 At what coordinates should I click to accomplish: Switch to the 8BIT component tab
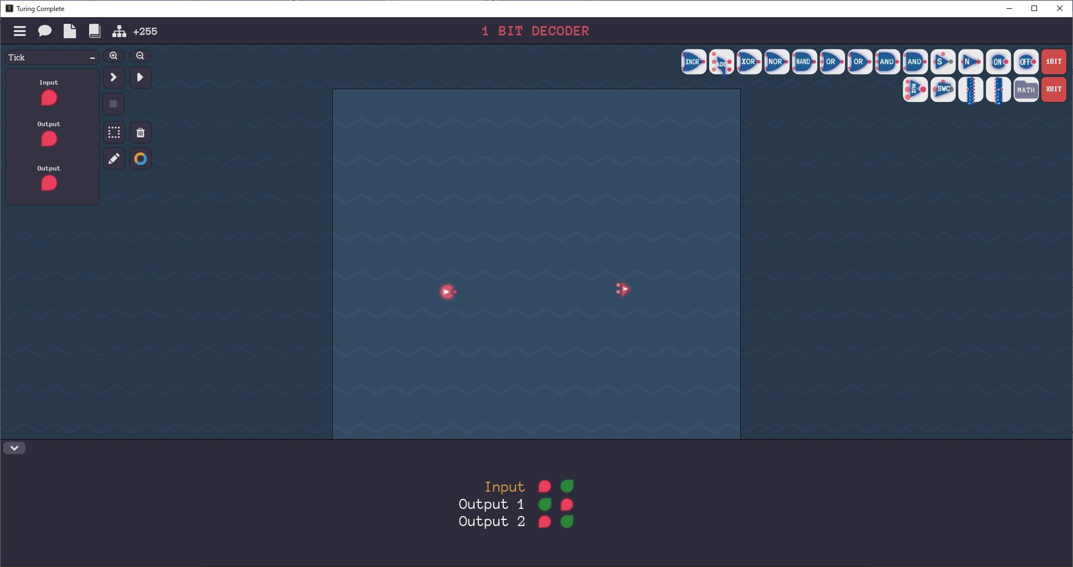click(x=1054, y=89)
